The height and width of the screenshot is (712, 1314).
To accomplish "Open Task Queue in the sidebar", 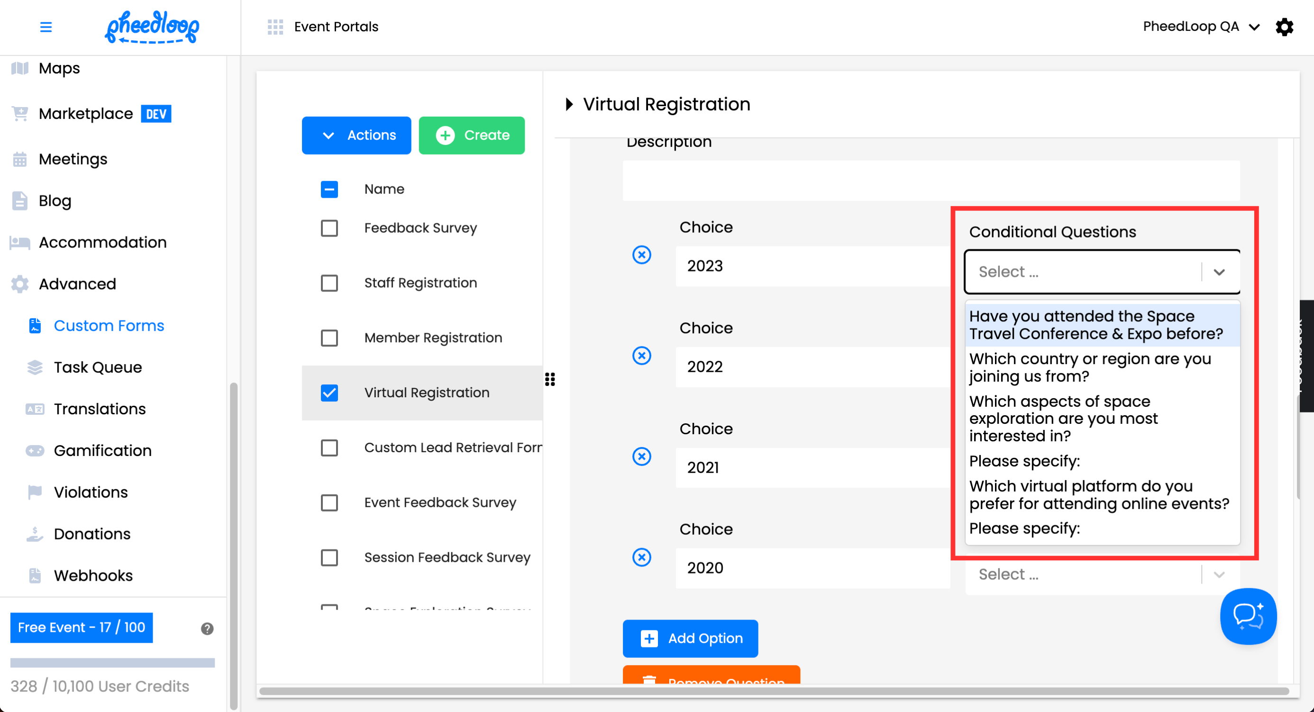I will coord(98,367).
